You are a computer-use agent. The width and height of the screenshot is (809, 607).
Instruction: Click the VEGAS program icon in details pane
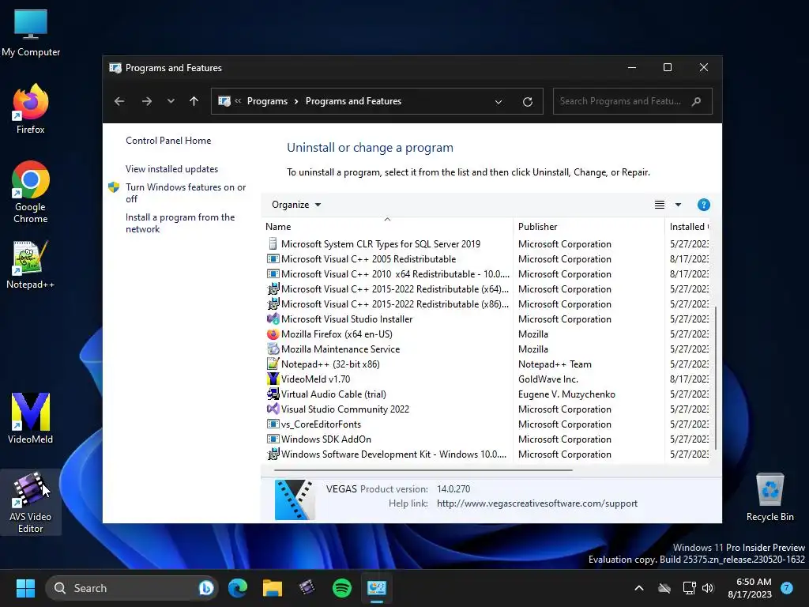pos(294,500)
